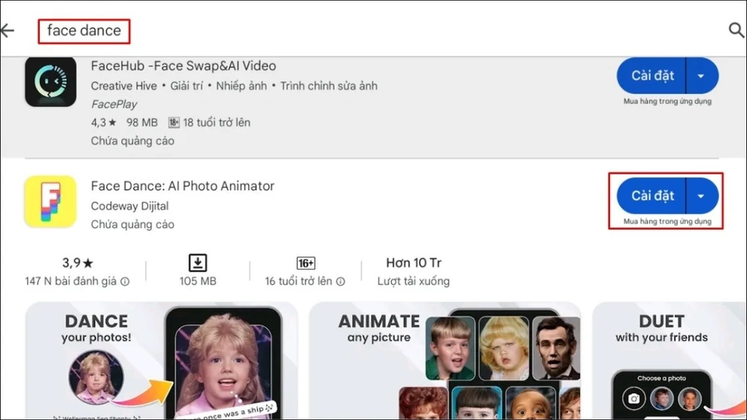This screenshot has width=747, height=420.
Task: Click the Creative Hive developer name
Action: click(x=124, y=85)
